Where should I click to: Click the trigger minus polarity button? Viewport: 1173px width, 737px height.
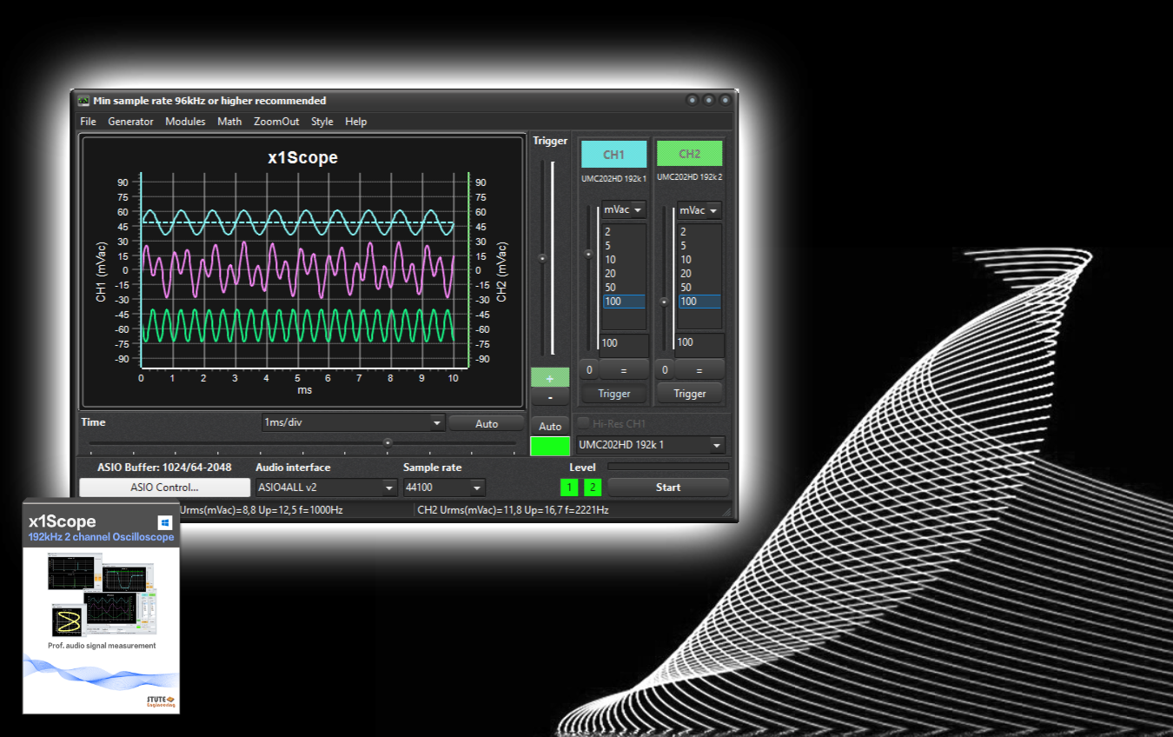pos(550,397)
